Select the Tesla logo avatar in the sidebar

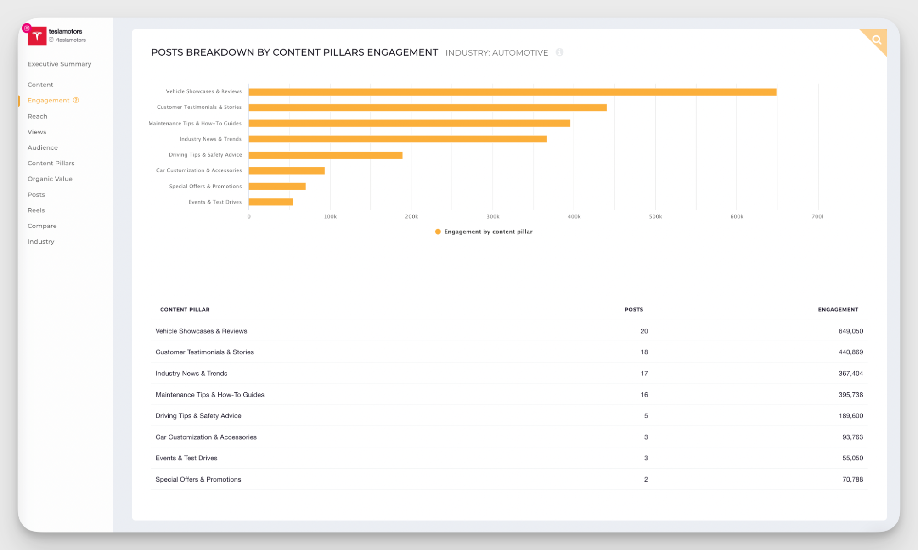point(38,35)
